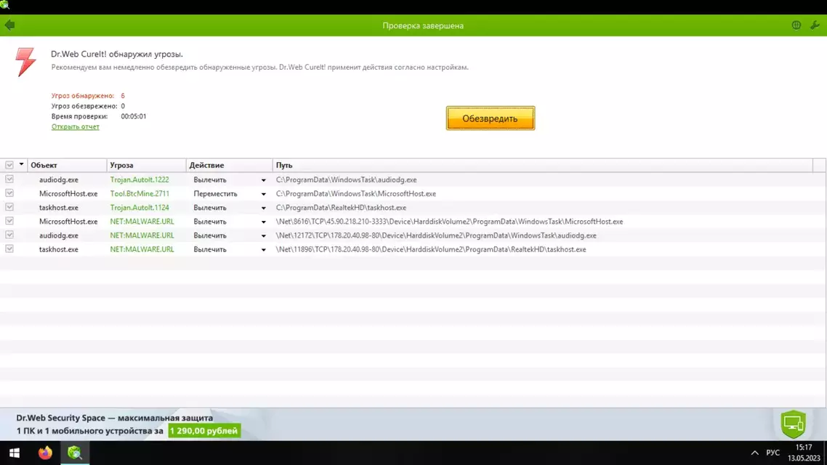Viewport: 827px width, 465px height.
Task: Click the Dr.Web icon in title bar
Action: click(x=5, y=5)
